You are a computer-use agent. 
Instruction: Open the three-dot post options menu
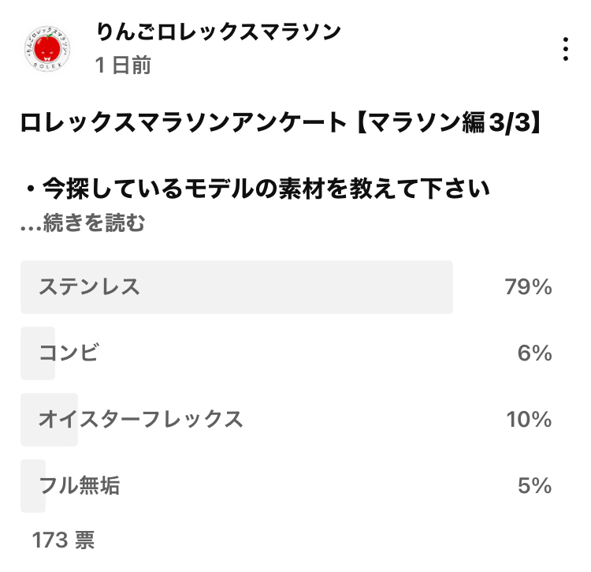point(565,49)
